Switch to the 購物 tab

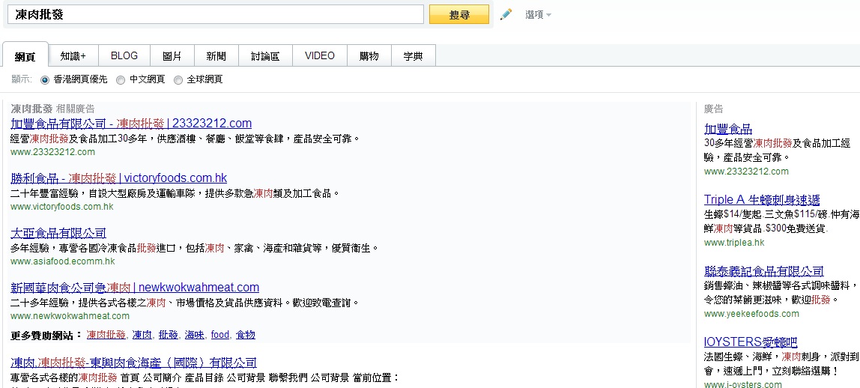[x=369, y=56]
